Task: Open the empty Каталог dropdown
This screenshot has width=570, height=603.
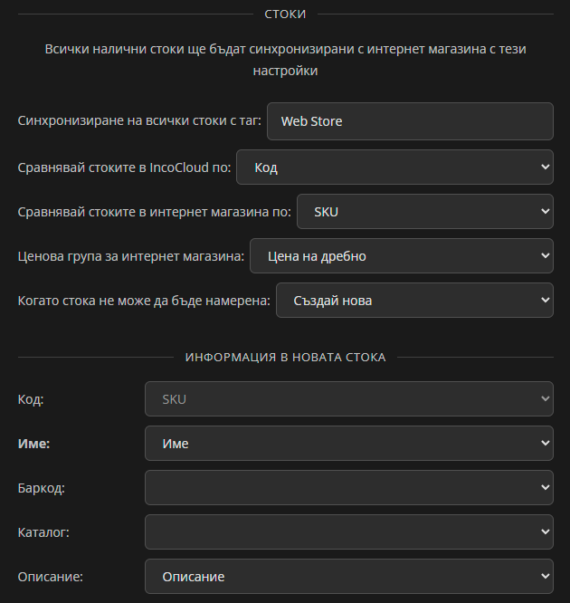Action: click(349, 531)
